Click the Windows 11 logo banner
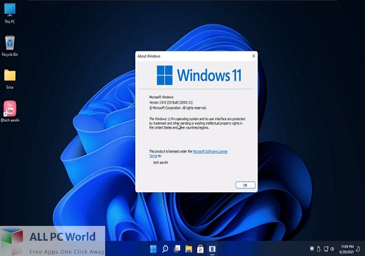The width and height of the screenshot is (365, 256). [199, 75]
